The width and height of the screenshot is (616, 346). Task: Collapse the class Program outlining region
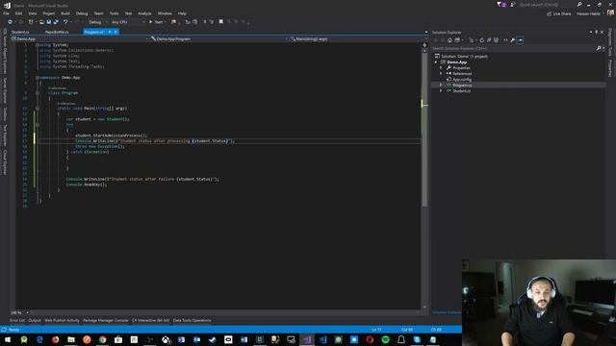tap(38, 93)
